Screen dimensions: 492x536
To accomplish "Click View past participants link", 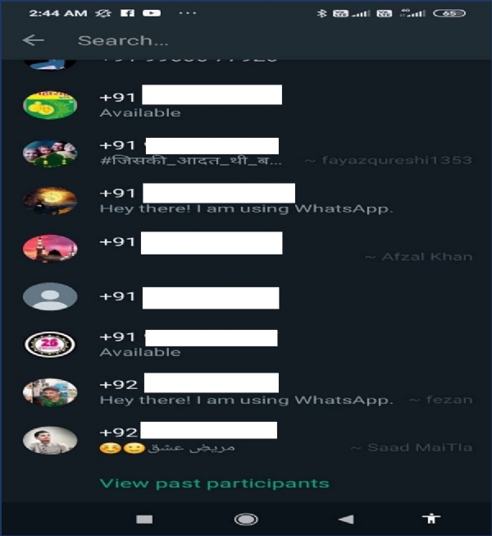I will point(214,483).
